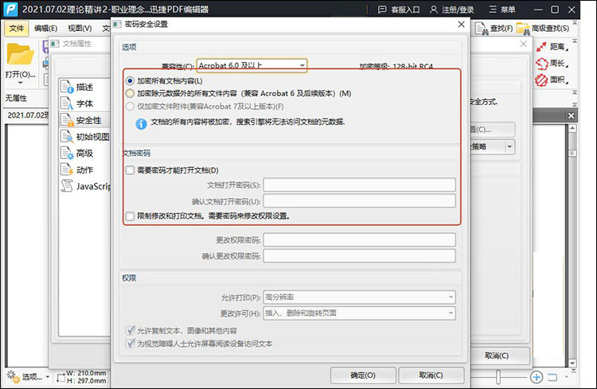Click the 文档打开密码 input field
The width and height of the screenshot is (597, 389).
pyautogui.click(x=360, y=185)
